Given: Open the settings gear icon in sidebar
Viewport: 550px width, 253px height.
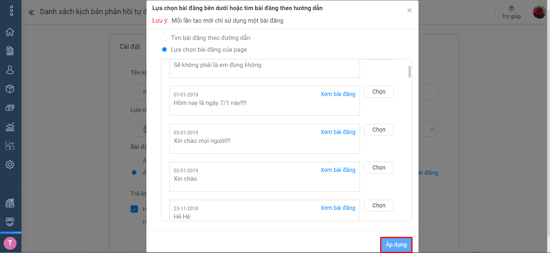Looking at the screenshot, I should tap(10, 165).
